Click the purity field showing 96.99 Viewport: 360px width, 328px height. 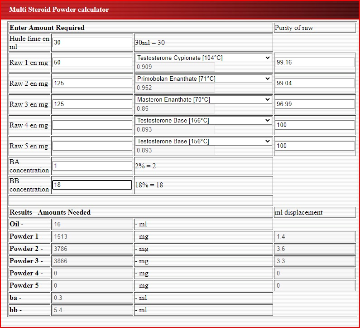pos(315,104)
